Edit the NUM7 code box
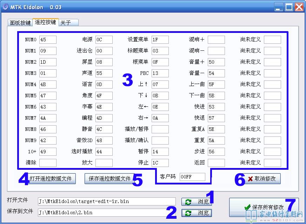Viewport: 306px width, 224px height. [48, 118]
